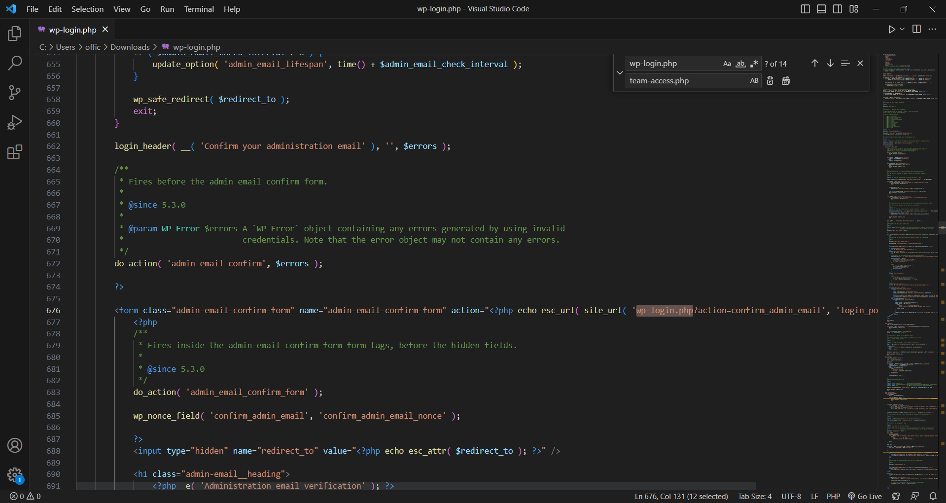946x503 pixels.
Task: Open the Go menu
Action: point(145,9)
